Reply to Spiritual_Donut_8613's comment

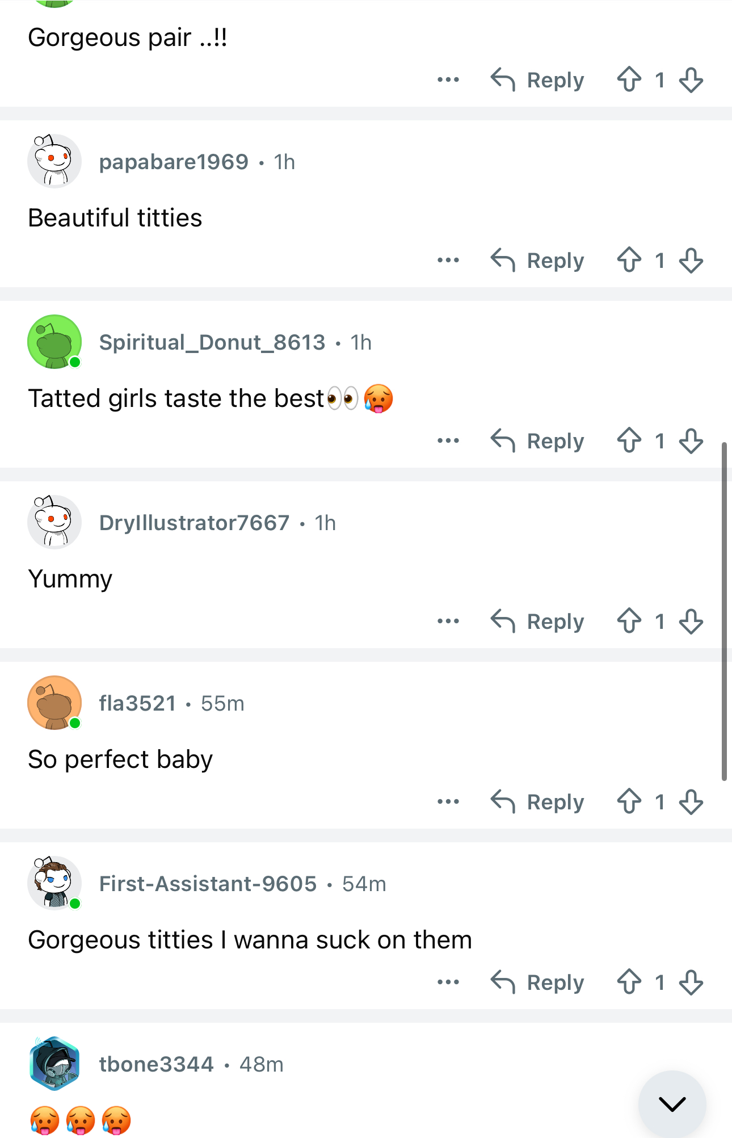[x=537, y=441]
